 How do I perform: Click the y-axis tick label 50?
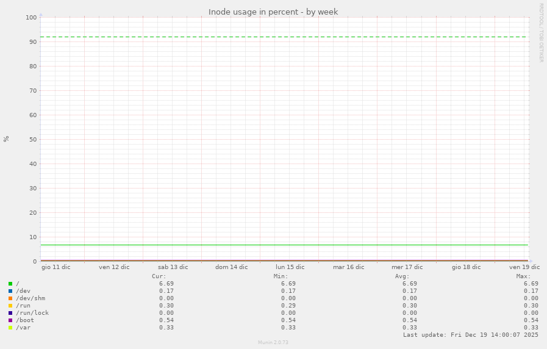coord(33,140)
